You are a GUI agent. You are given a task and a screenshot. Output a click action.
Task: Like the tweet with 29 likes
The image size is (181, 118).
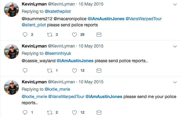coord(74,35)
